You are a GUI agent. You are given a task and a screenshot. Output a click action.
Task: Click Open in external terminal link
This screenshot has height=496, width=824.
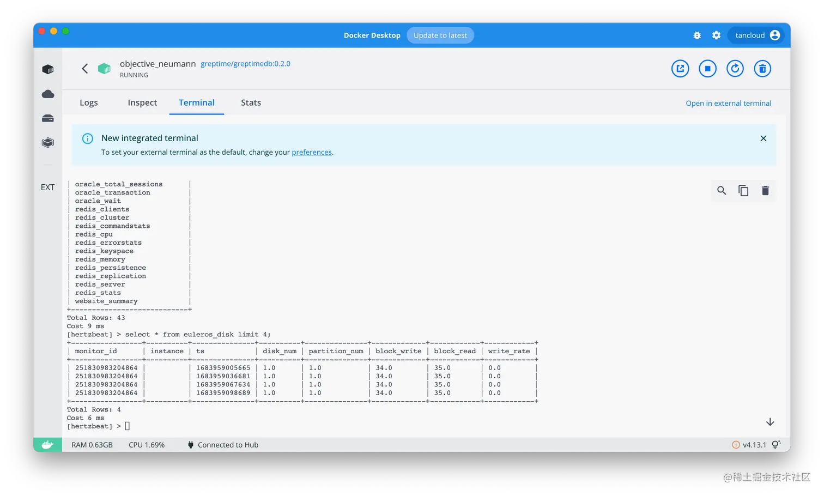(729, 103)
